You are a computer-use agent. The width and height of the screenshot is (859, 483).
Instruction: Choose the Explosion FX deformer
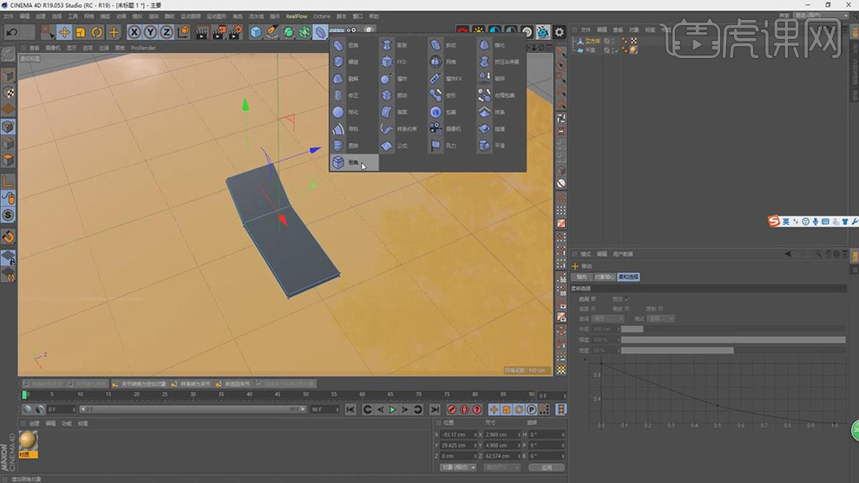pyautogui.click(x=447, y=78)
